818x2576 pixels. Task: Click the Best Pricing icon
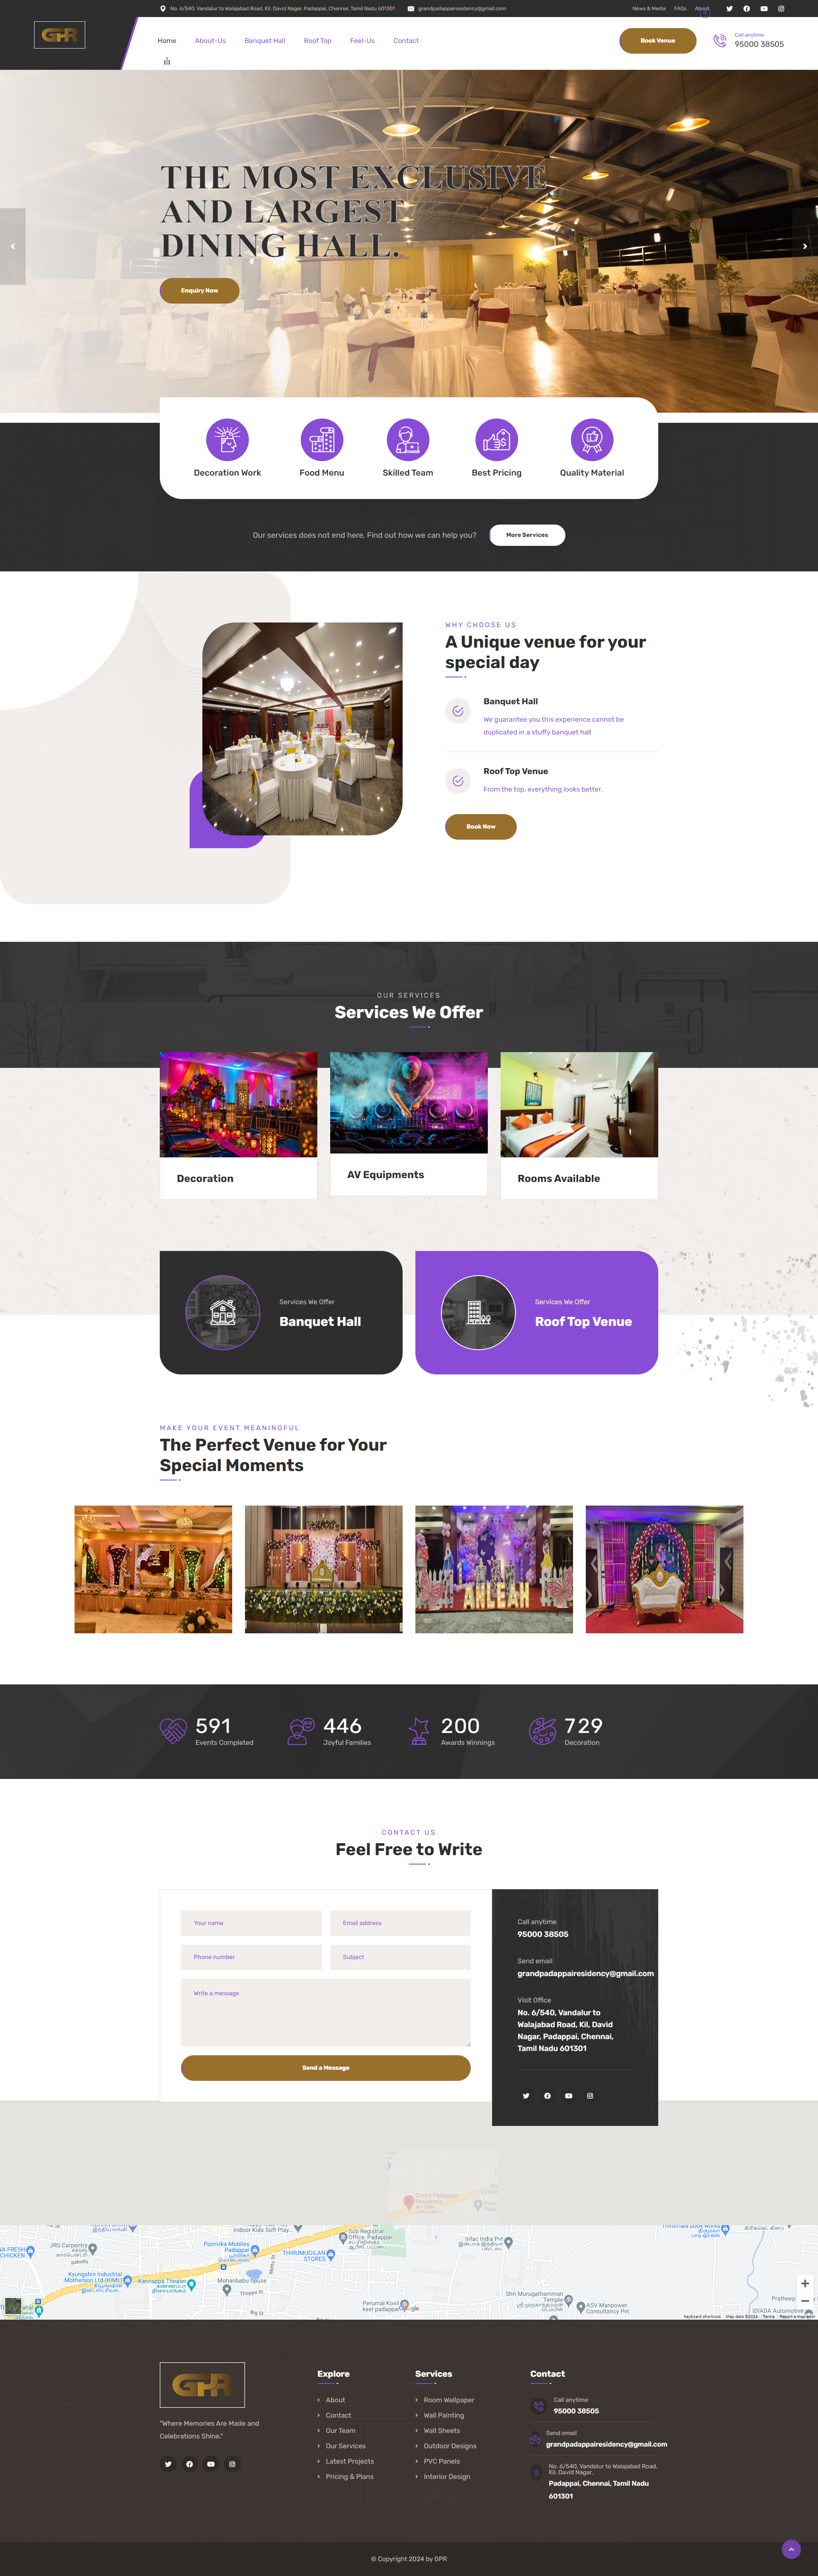click(497, 439)
